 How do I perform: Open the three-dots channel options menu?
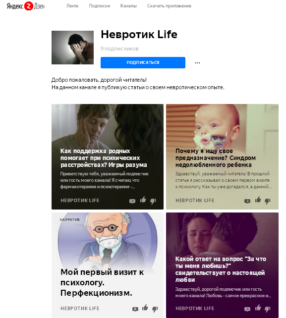197,63
